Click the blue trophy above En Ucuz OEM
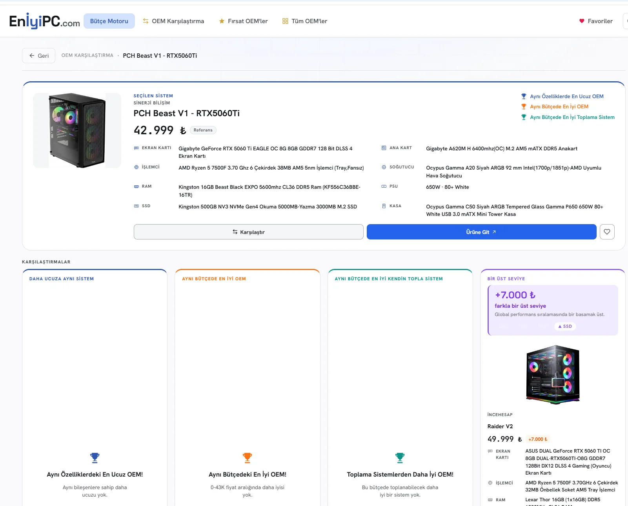Screen dimensions: 628x506 coord(95,458)
